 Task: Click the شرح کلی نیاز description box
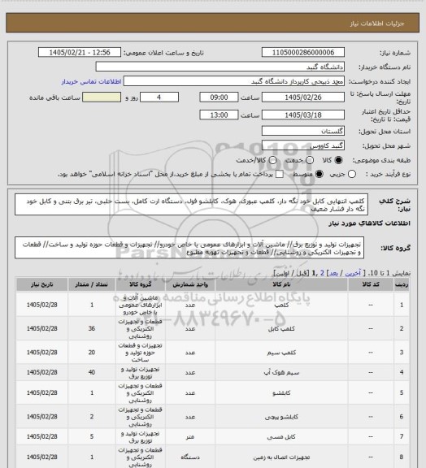(191, 205)
